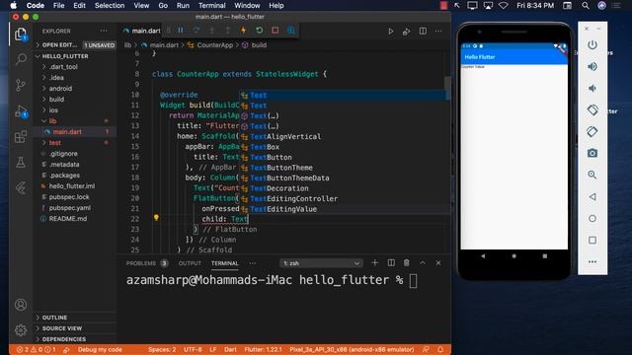
Task: Expand the Dependencies section
Action: 75,339
